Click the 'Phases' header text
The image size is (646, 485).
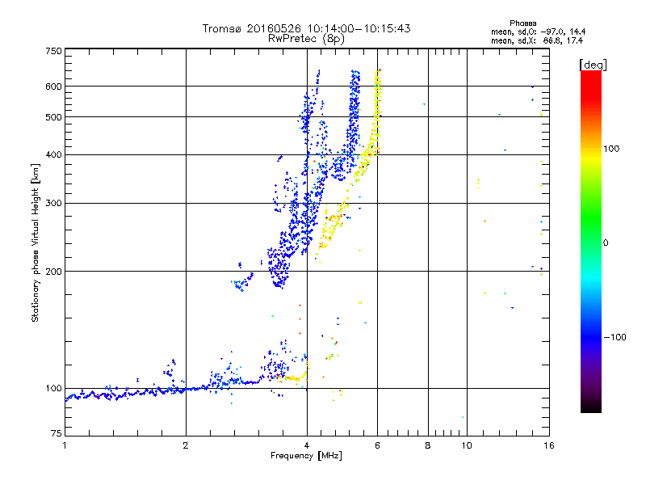(522, 23)
